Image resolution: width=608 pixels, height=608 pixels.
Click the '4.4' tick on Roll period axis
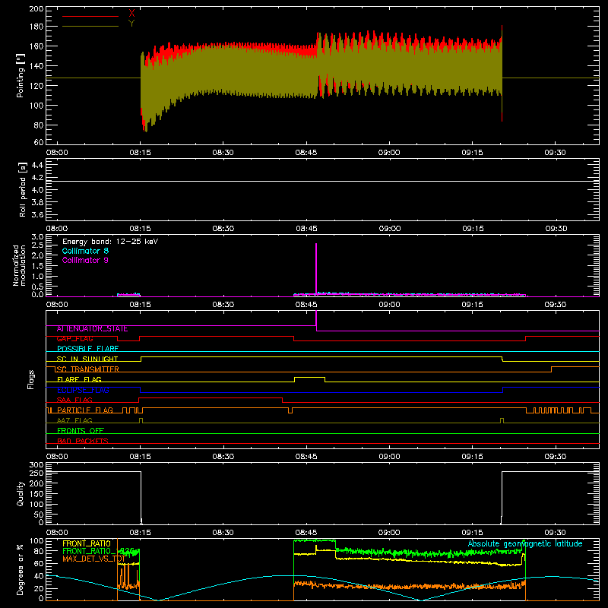click(x=37, y=165)
